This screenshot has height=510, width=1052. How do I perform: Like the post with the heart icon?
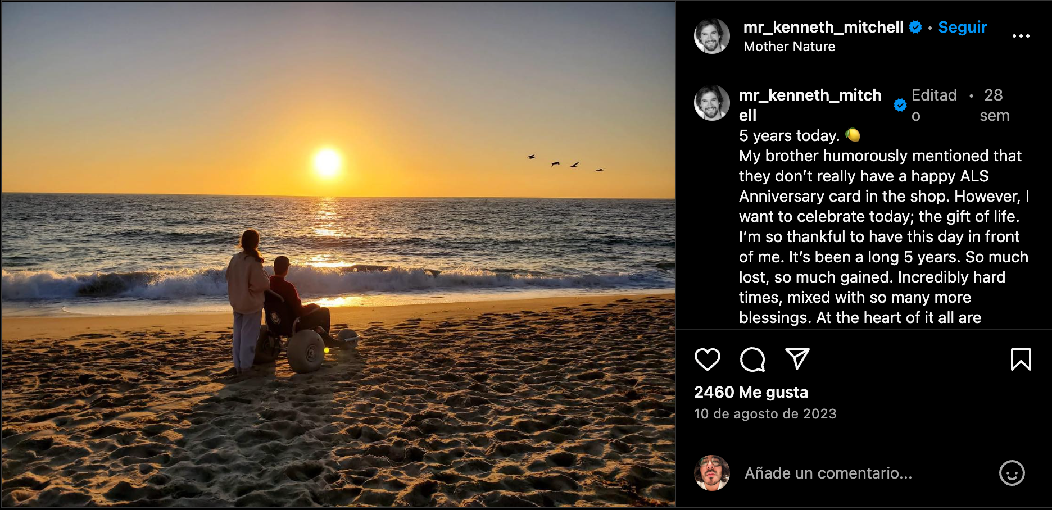[x=707, y=359]
